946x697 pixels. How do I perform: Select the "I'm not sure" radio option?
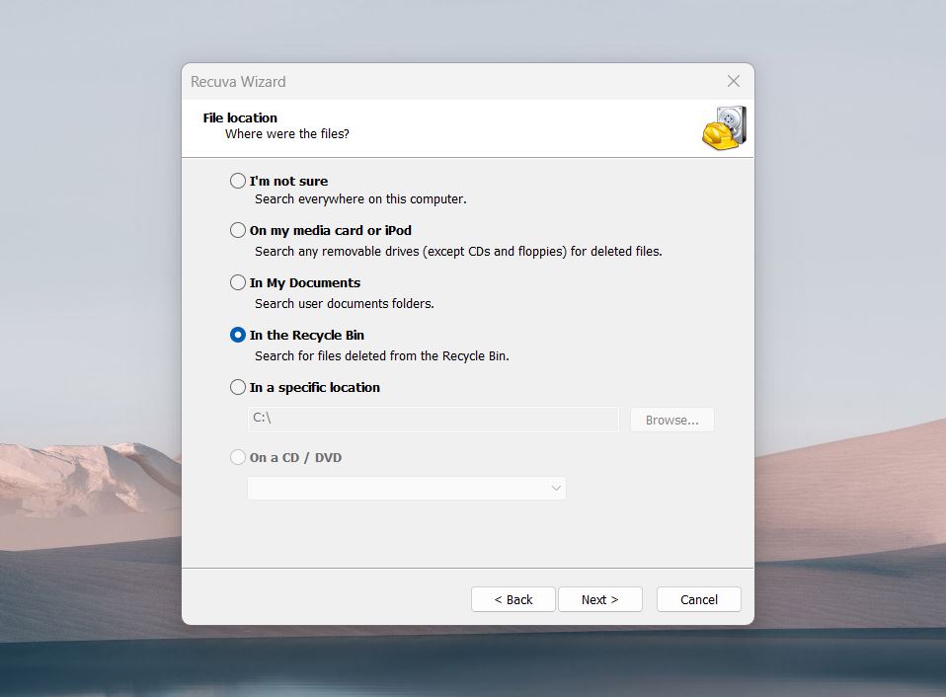238,181
